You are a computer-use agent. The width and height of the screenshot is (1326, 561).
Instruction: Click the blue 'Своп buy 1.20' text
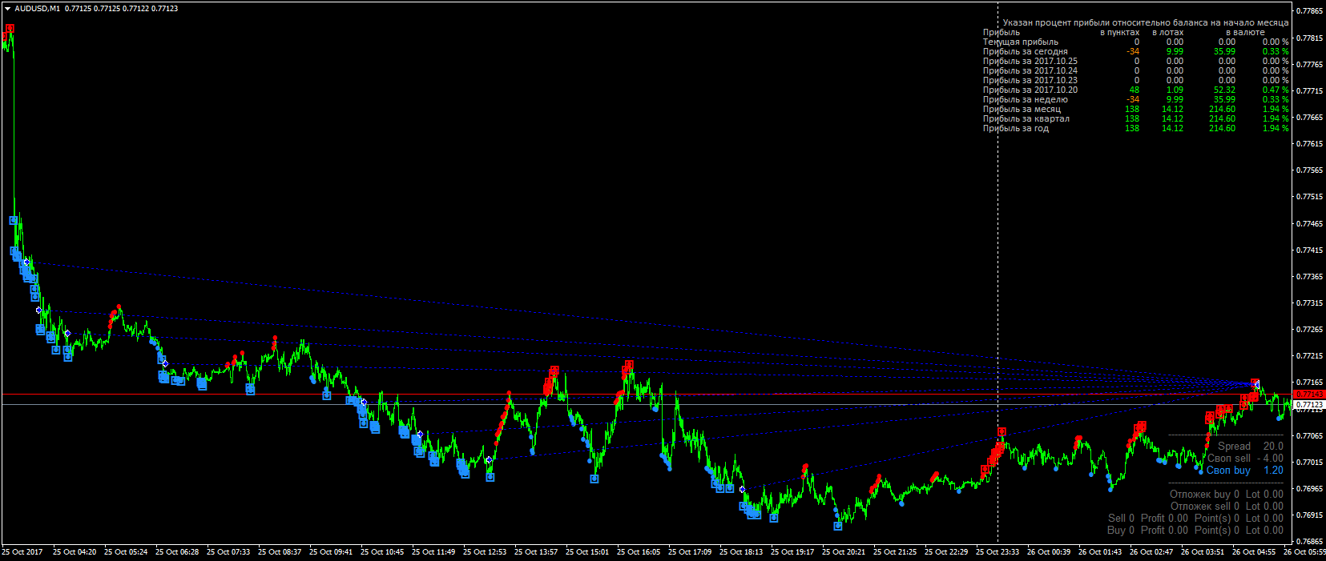pos(1245,470)
